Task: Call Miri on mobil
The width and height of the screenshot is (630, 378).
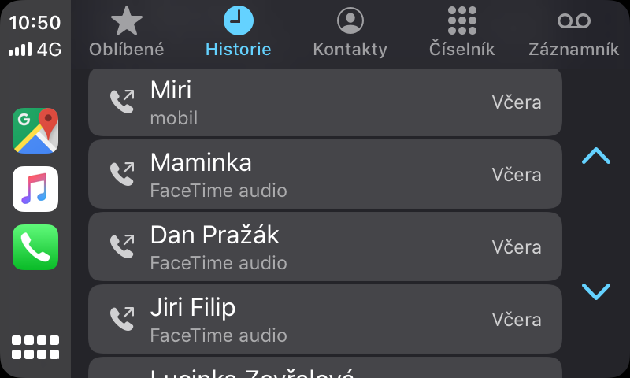Action: pyautogui.click(x=324, y=102)
